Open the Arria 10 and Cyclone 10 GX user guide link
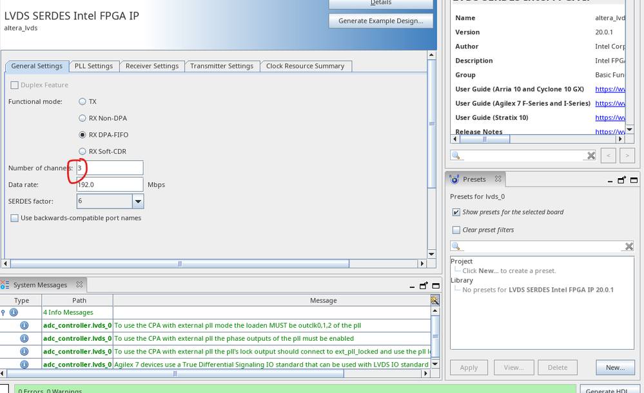Viewport: 644px width, 393px height. [610, 89]
